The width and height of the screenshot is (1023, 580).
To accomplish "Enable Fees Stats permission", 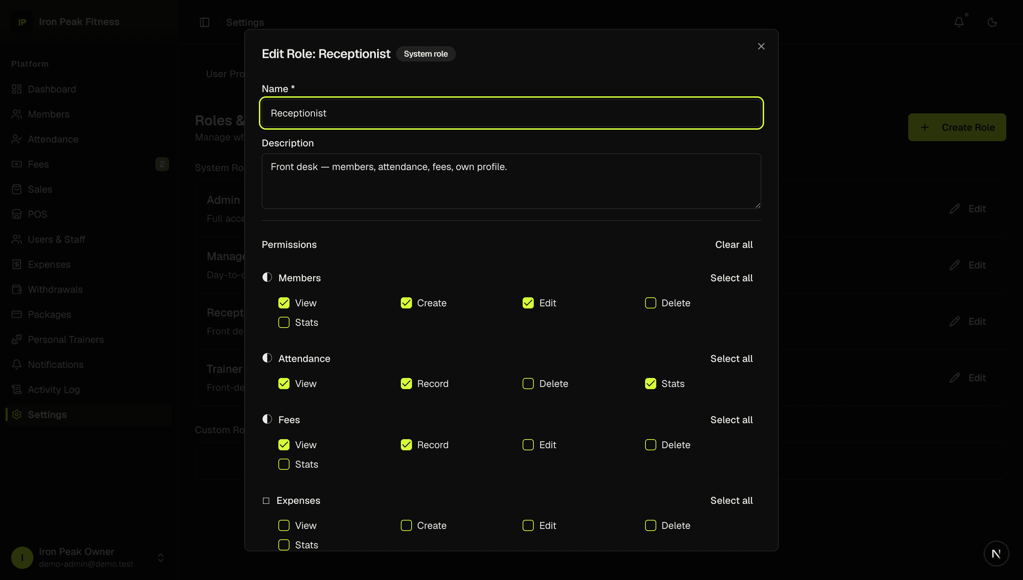I will 284,465.
